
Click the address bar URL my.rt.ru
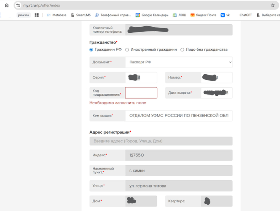pyautogui.click(x=44, y=5)
